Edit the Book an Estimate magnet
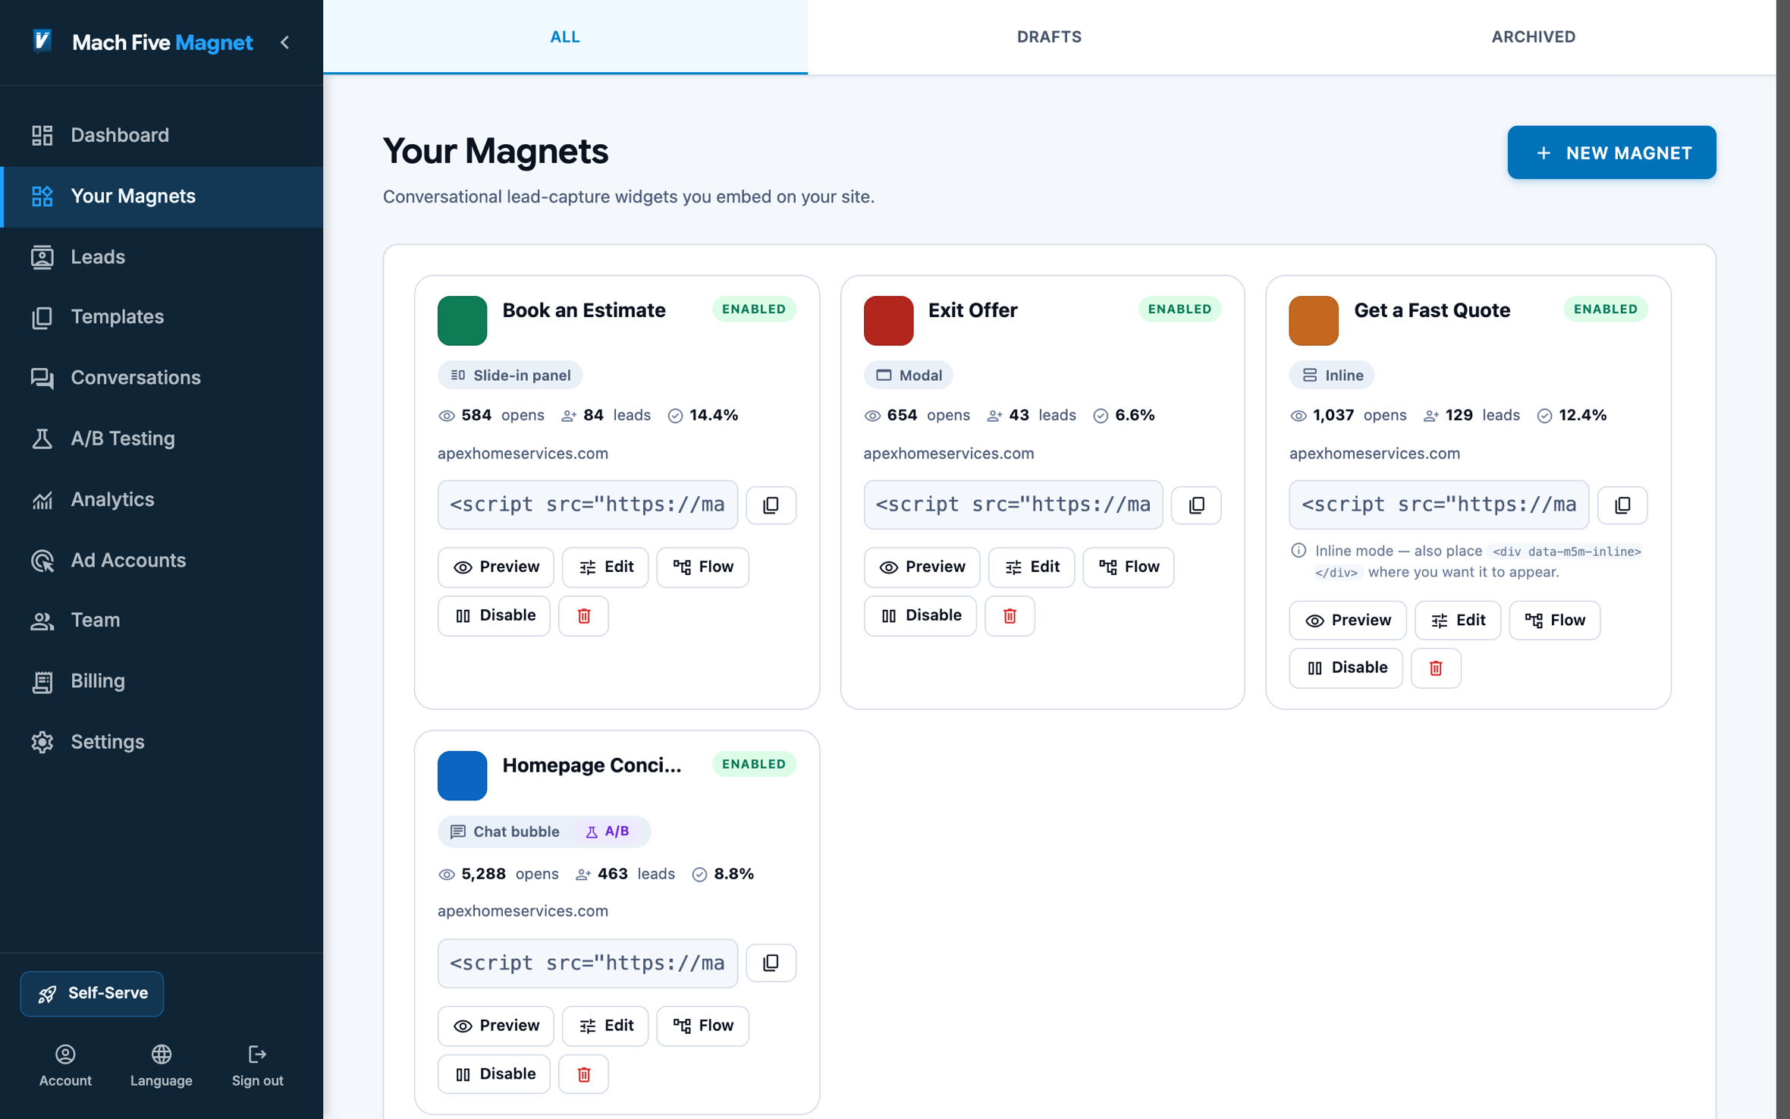 605,567
